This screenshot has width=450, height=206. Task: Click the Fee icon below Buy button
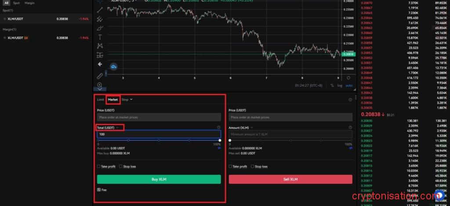coord(99,190)
